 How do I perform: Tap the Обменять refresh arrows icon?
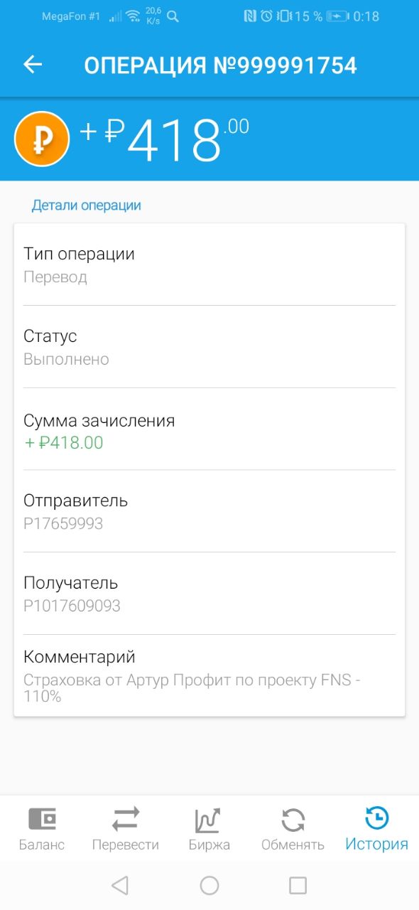[x=293, y=820]
